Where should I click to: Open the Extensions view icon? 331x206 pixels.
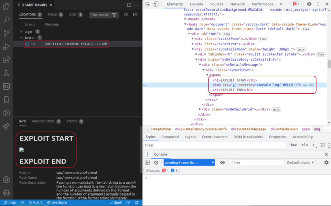tap(6, 60)
